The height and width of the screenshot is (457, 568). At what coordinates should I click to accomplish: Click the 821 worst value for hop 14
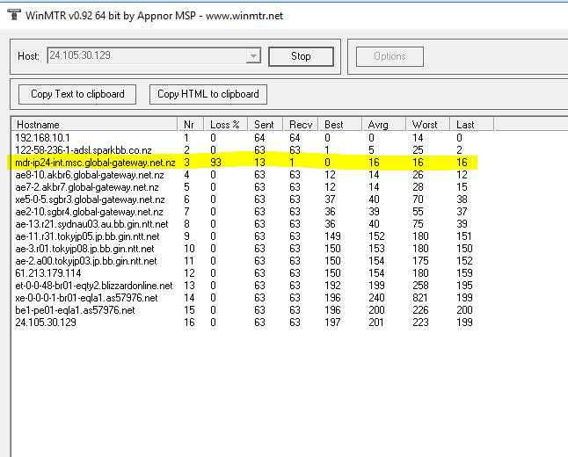pyautogui.click(x=420, y=298)
